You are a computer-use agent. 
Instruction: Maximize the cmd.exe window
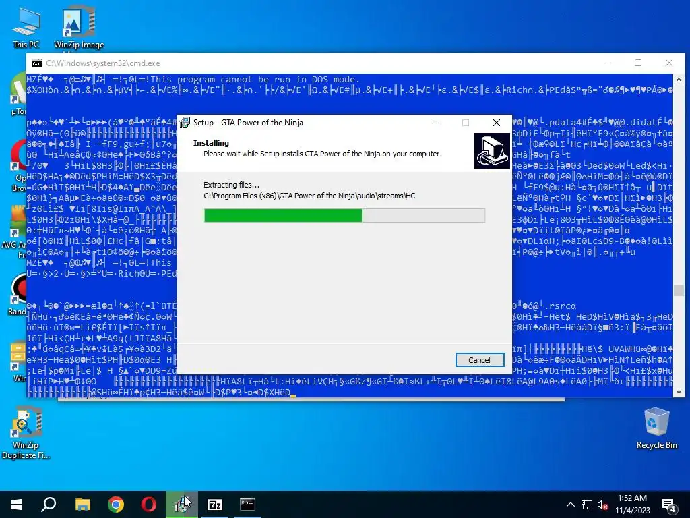[638, 63]
